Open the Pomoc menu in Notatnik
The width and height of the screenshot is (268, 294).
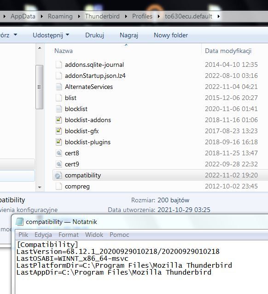(x=119, y=235)
